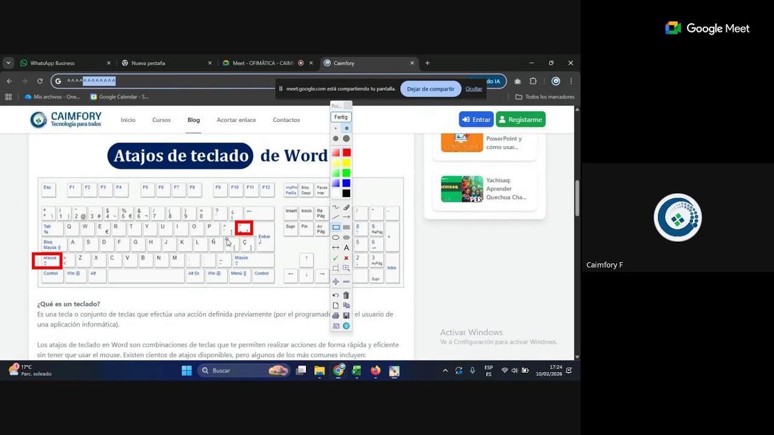This screenshot has height=435, width=774.
Task: Select the filled rectangle tool
Action: (x=346, y=227)
